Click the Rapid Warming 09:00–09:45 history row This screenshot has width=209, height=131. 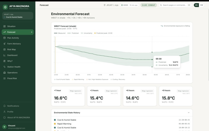pos(122,124)
